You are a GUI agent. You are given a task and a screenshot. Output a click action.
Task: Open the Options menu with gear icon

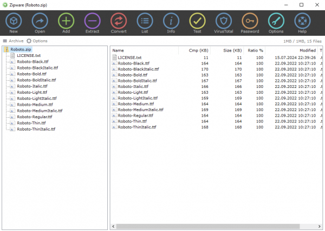click(x=37, y=41)
